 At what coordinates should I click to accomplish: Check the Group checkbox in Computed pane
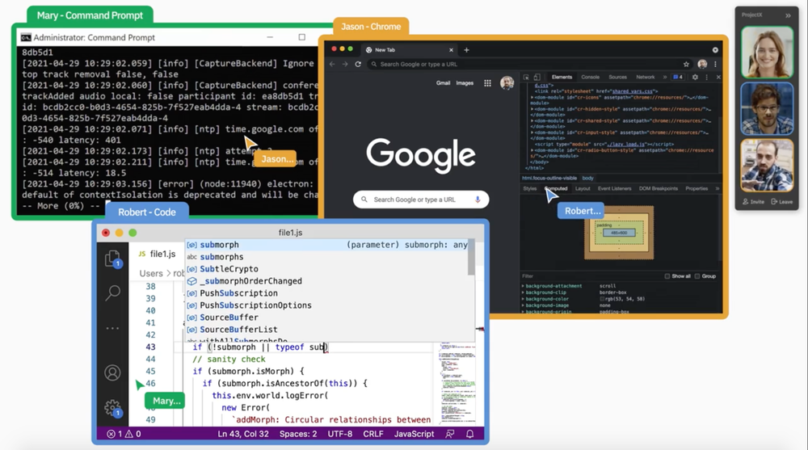[697, 276]
